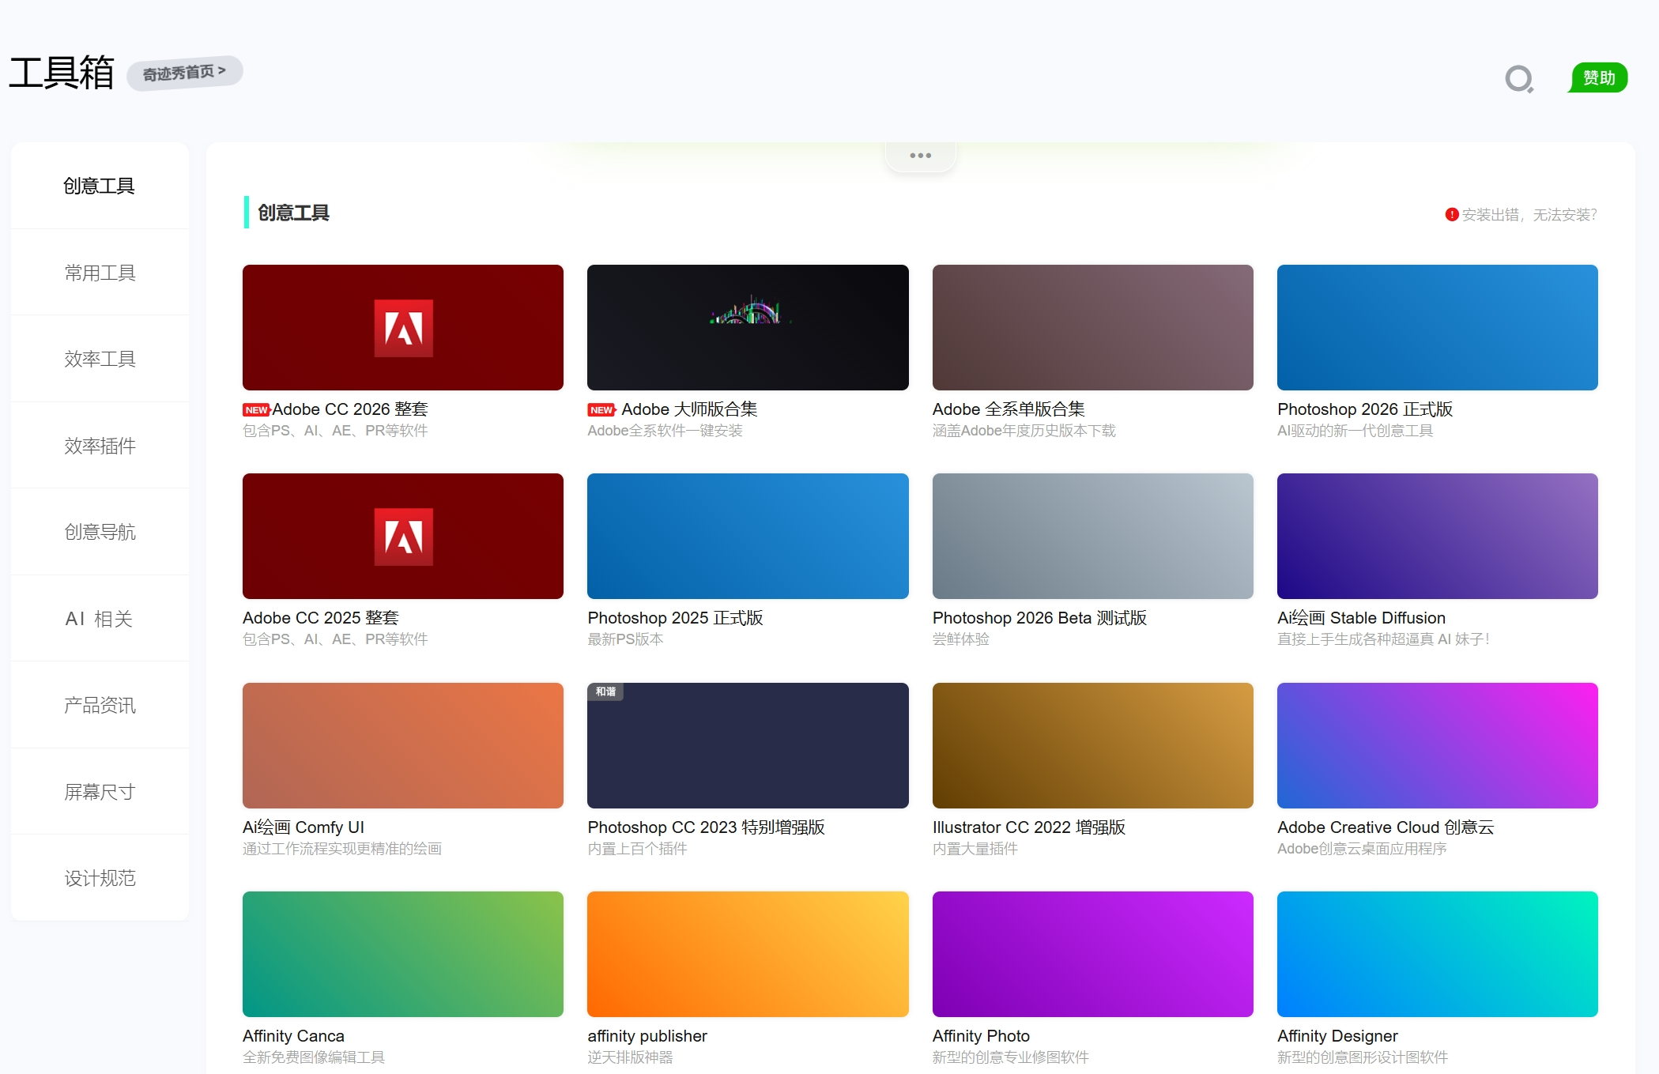Open the Photoshop CC 2023 特别增强版 thumbnail

pyautogui.click(x=748, y=745)
